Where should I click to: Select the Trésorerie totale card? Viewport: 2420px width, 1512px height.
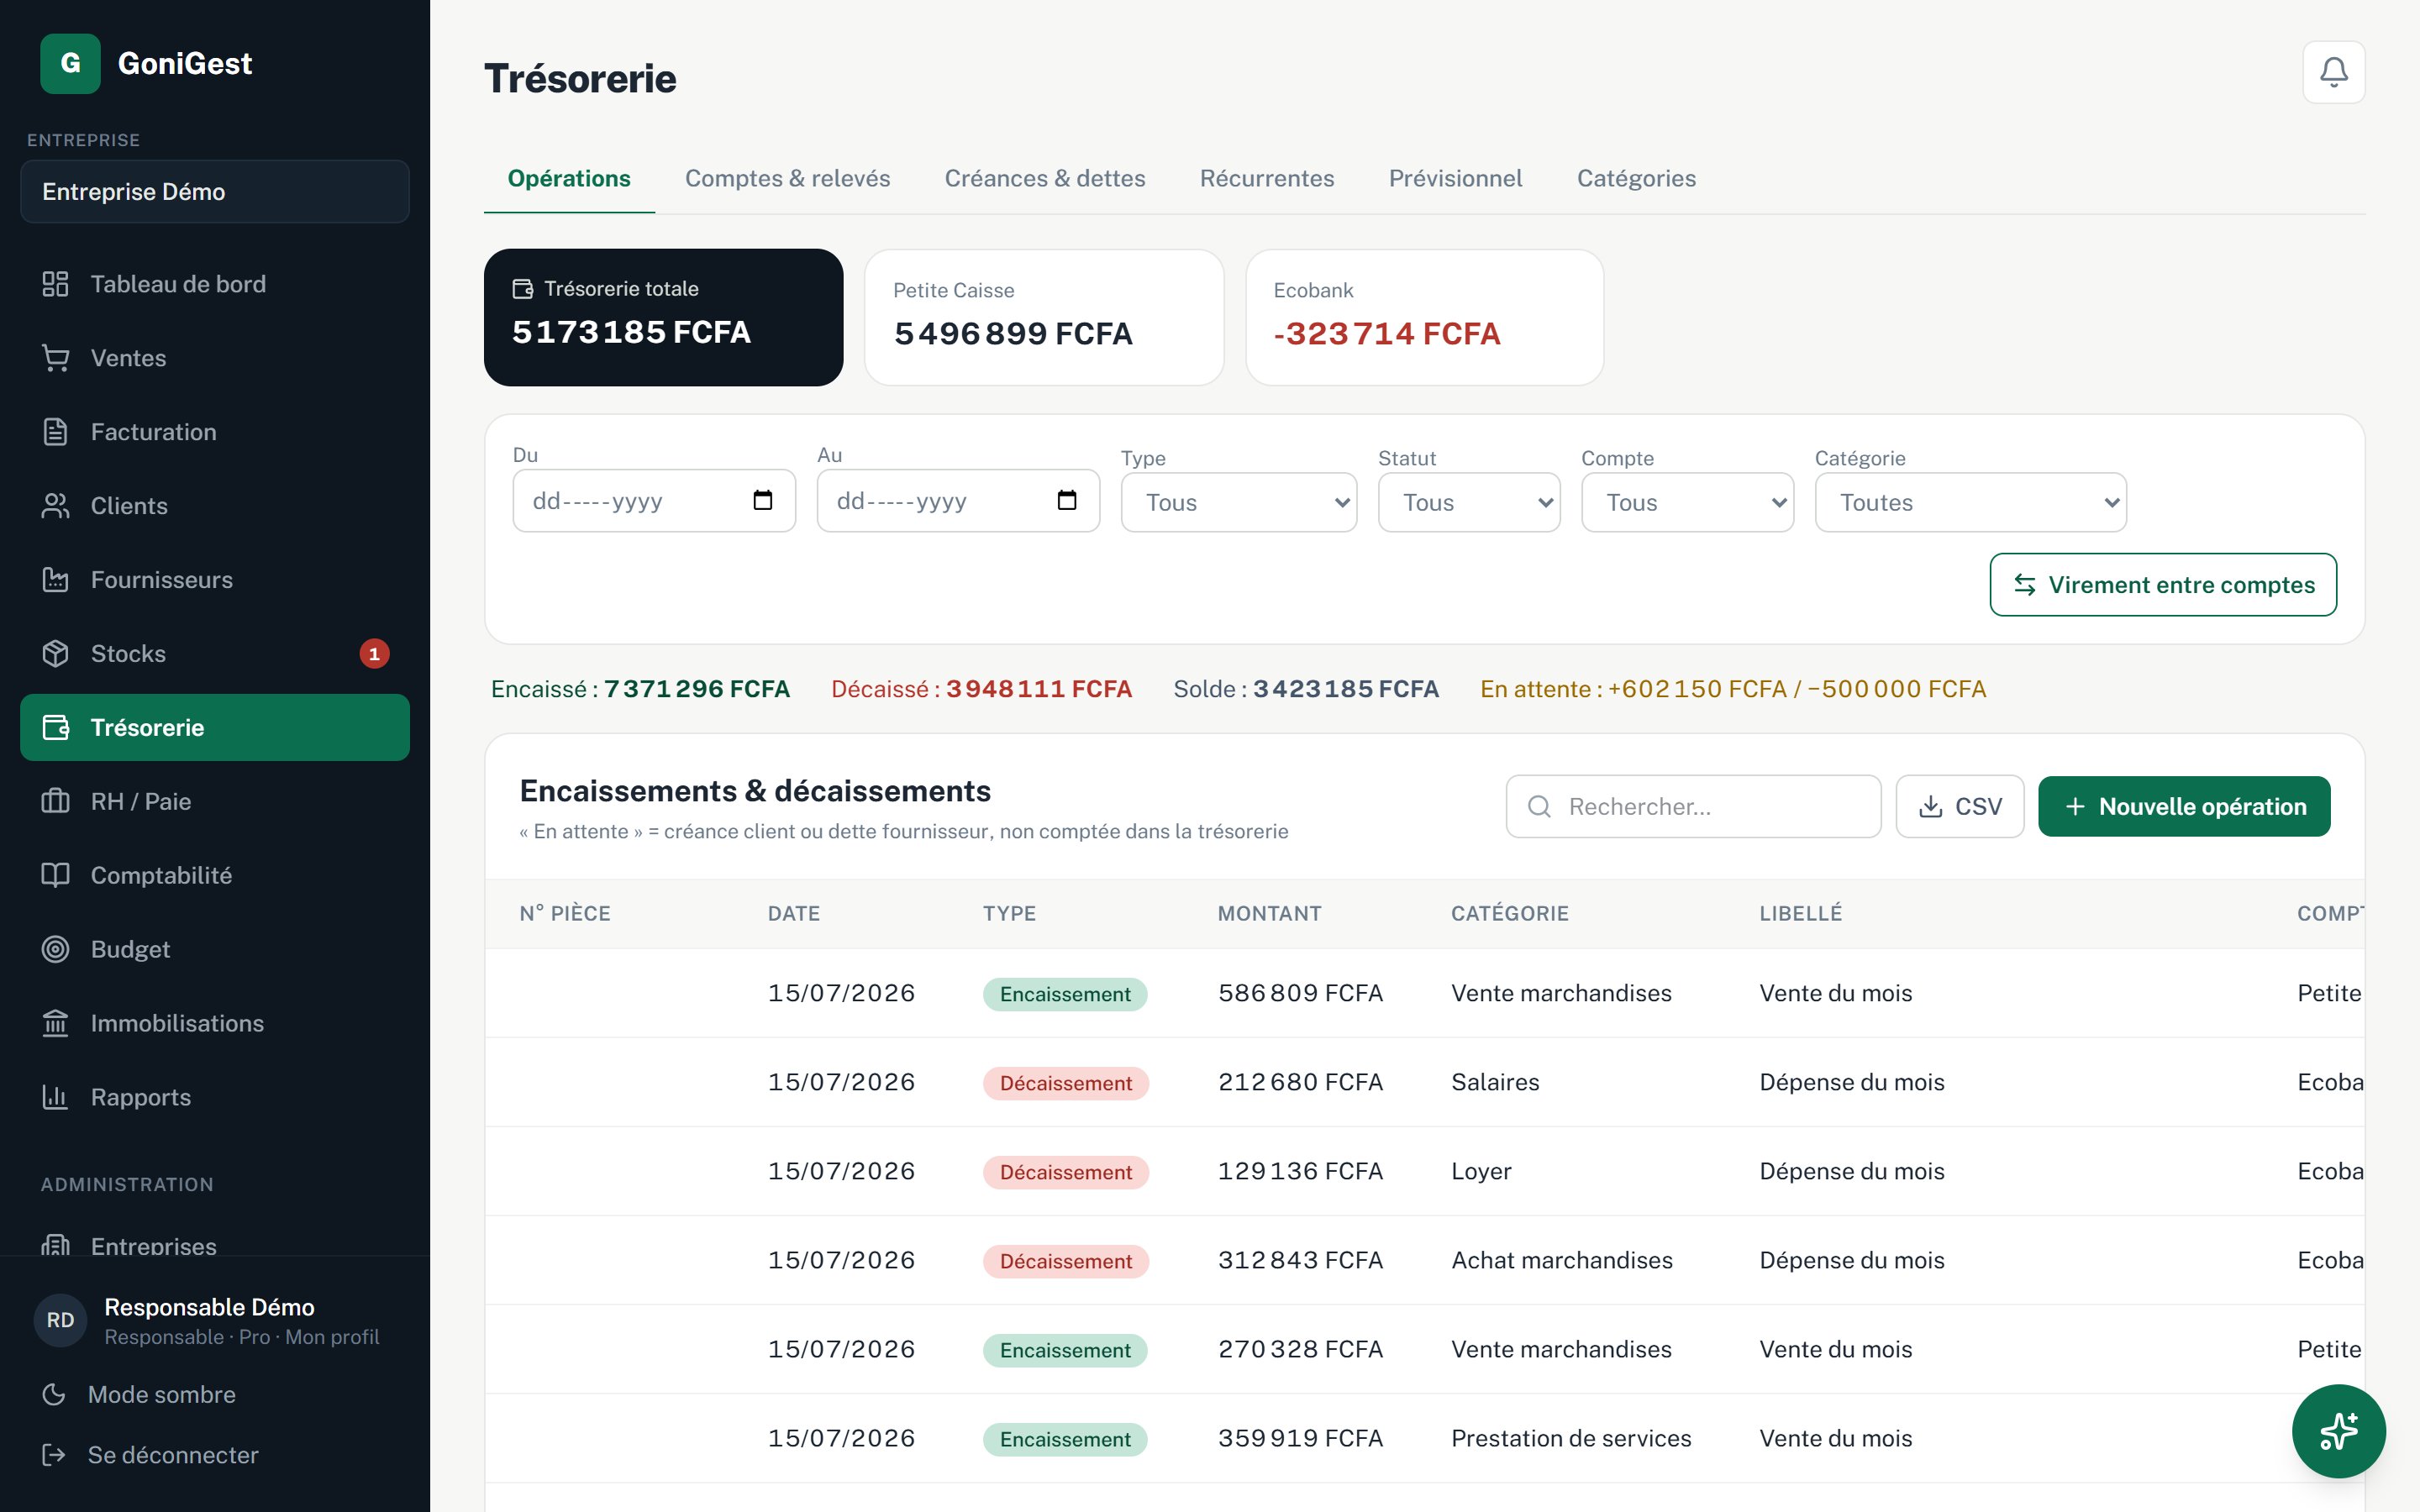[663, 317]
